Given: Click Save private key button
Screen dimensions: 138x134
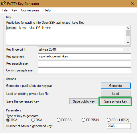Looking at the screenshot, I should click(x=116, y=101).
